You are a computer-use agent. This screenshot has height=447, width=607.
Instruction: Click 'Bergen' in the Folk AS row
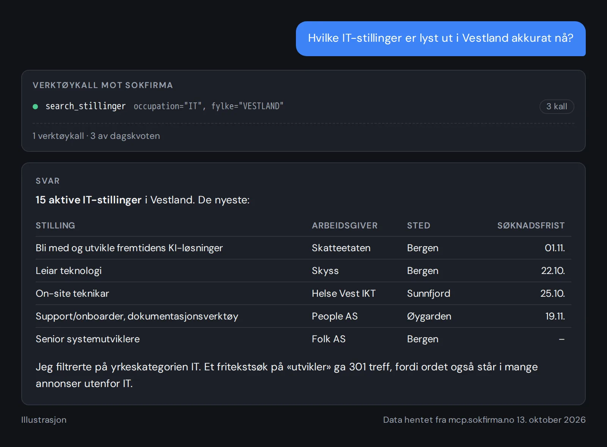point(423,339)
